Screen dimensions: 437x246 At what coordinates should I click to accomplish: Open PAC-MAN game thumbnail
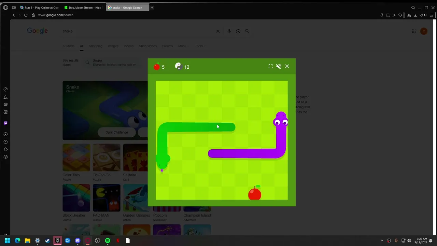click(x=107, y=198)
